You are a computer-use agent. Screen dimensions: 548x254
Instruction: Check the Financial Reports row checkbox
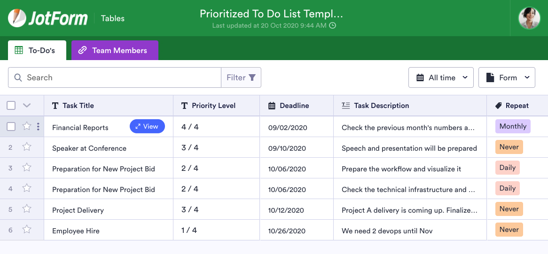click(x=11, y=126)
